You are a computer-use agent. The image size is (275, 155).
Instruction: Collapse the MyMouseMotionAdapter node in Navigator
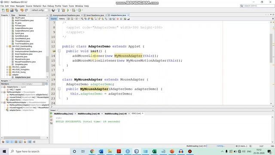click(x=2, y=102)
